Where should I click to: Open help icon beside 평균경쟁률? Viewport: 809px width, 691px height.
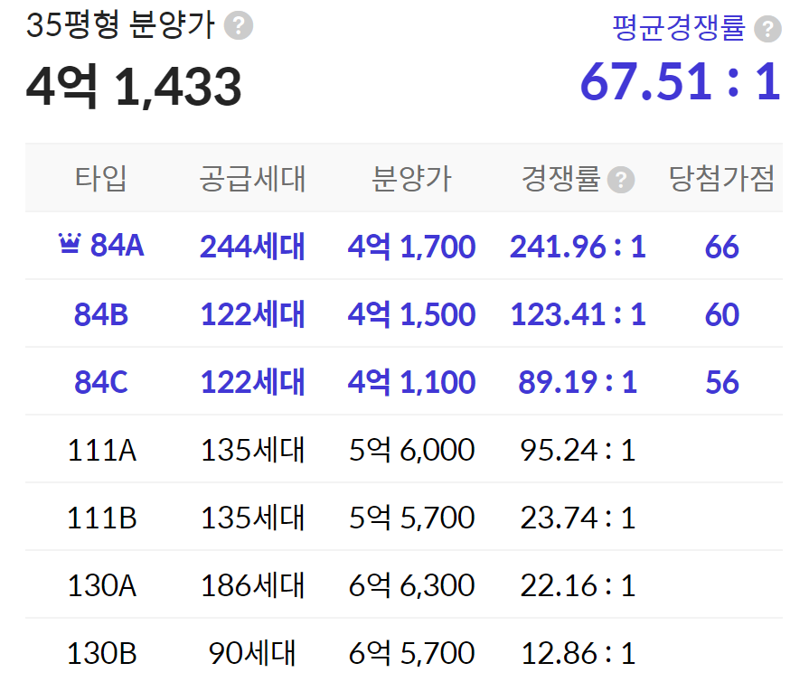767,28
